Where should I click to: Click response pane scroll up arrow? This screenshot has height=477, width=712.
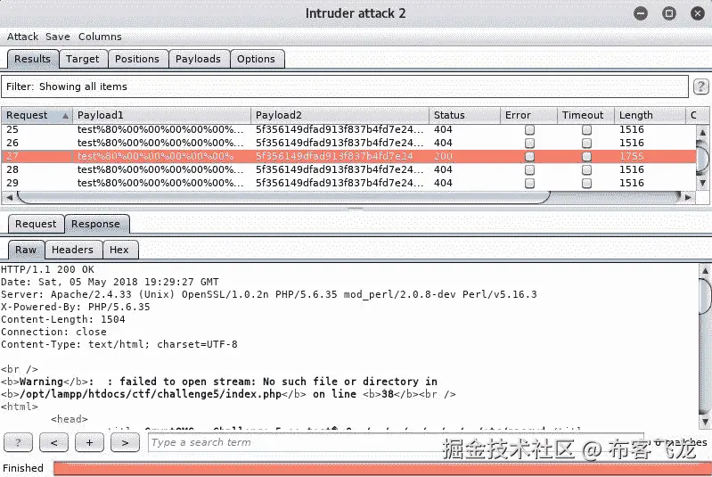click(705, 271)
